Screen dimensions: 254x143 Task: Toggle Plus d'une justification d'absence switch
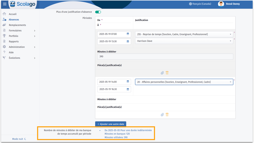pos(98,12)
